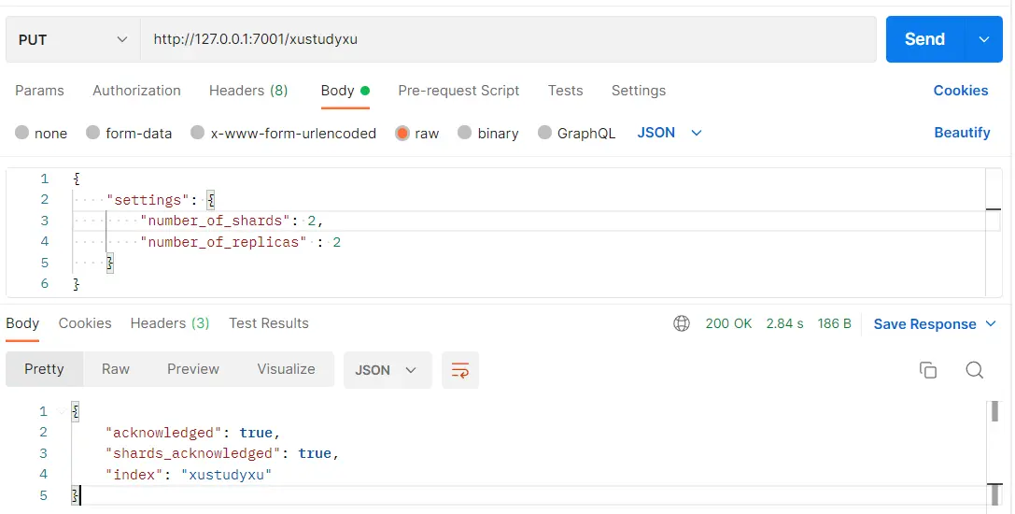The width and height of the screenshot is (1015, 514).
Task: Choose the x-www-form-urlencoded radio button
Action: pos(197,134)
